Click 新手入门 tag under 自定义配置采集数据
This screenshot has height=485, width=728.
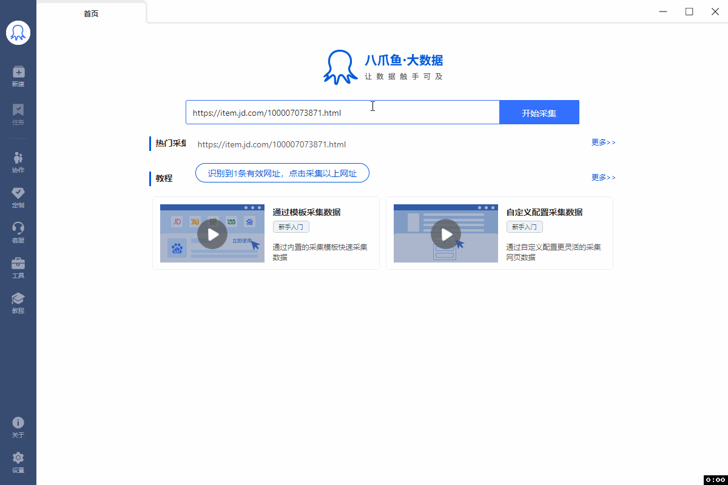pos(525,227)
